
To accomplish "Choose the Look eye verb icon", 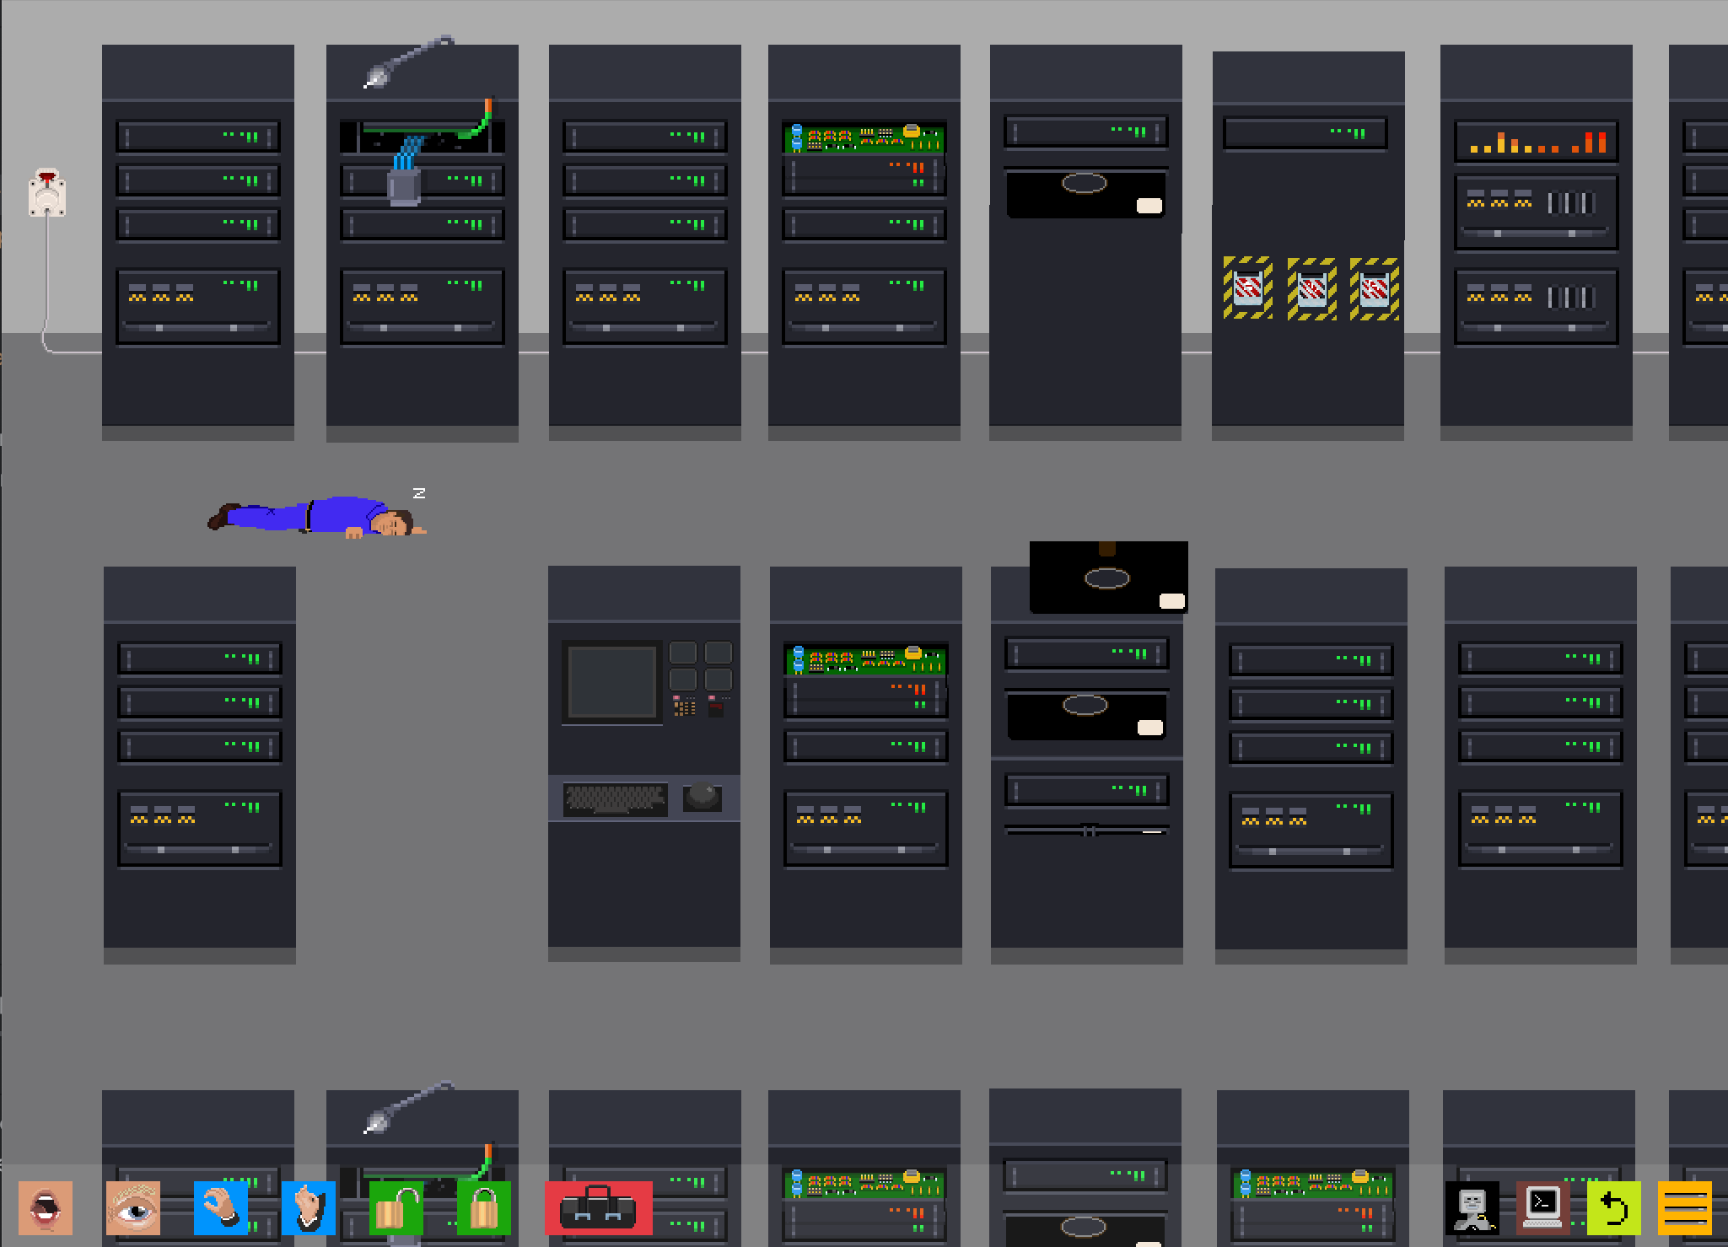I will [132, 1207].
